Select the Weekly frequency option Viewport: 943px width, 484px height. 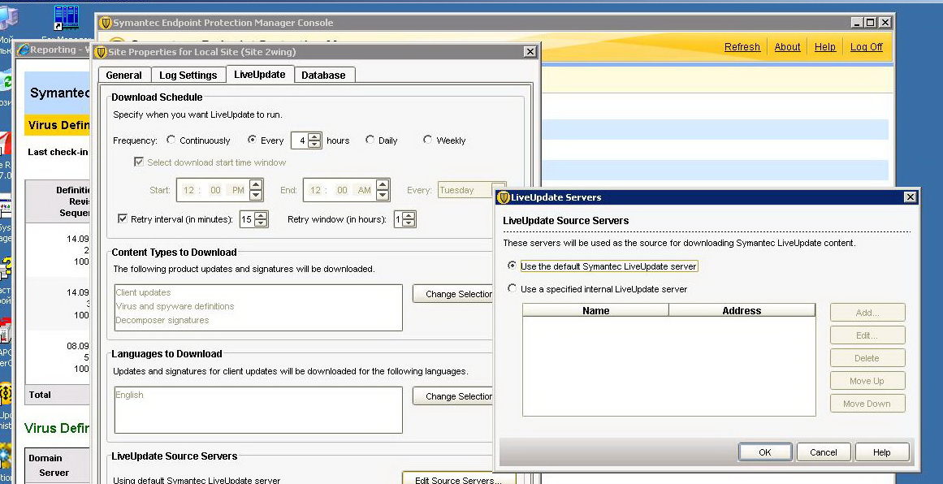[x=427, y=140]
